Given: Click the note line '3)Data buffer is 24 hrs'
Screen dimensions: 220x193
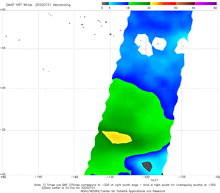Looking at the screenshot, I should (x=68, y=188).
